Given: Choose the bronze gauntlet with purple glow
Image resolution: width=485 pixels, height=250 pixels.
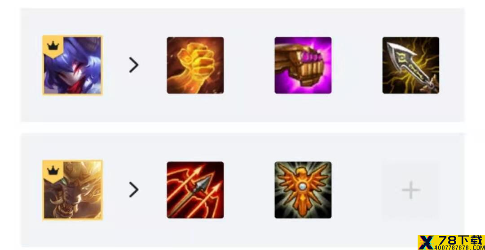Looking at the screenshot, I should pos(303,65).
